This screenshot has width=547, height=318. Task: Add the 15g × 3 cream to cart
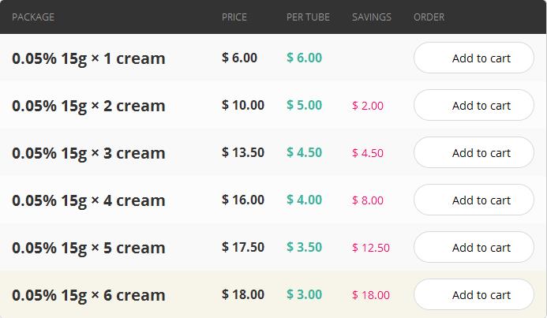pyautogui.click(x=474, y=153)
